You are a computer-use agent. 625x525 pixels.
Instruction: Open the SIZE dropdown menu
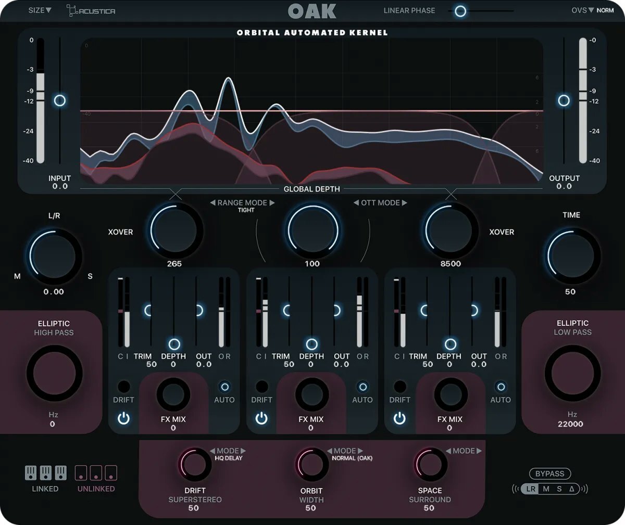point(40,10)
